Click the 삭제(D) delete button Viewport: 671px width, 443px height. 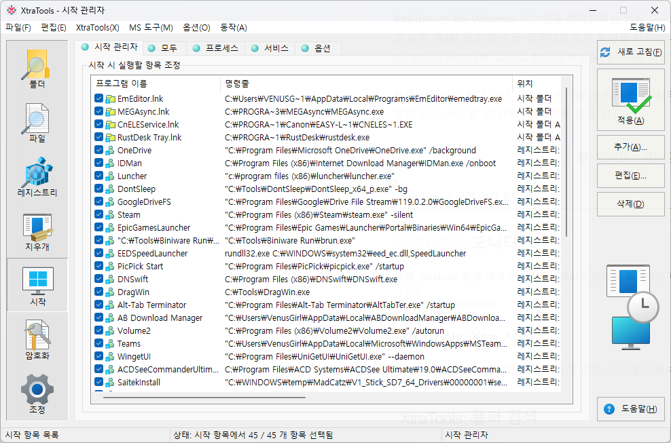click(x=631, y=204)
